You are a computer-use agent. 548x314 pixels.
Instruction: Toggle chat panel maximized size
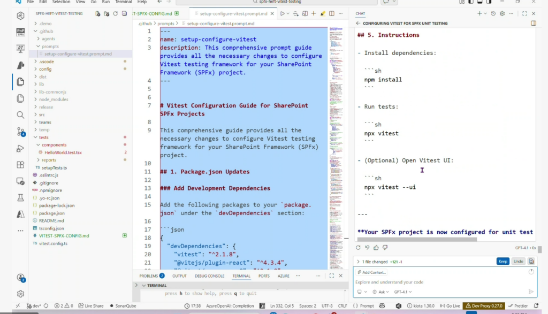point(524,13)
